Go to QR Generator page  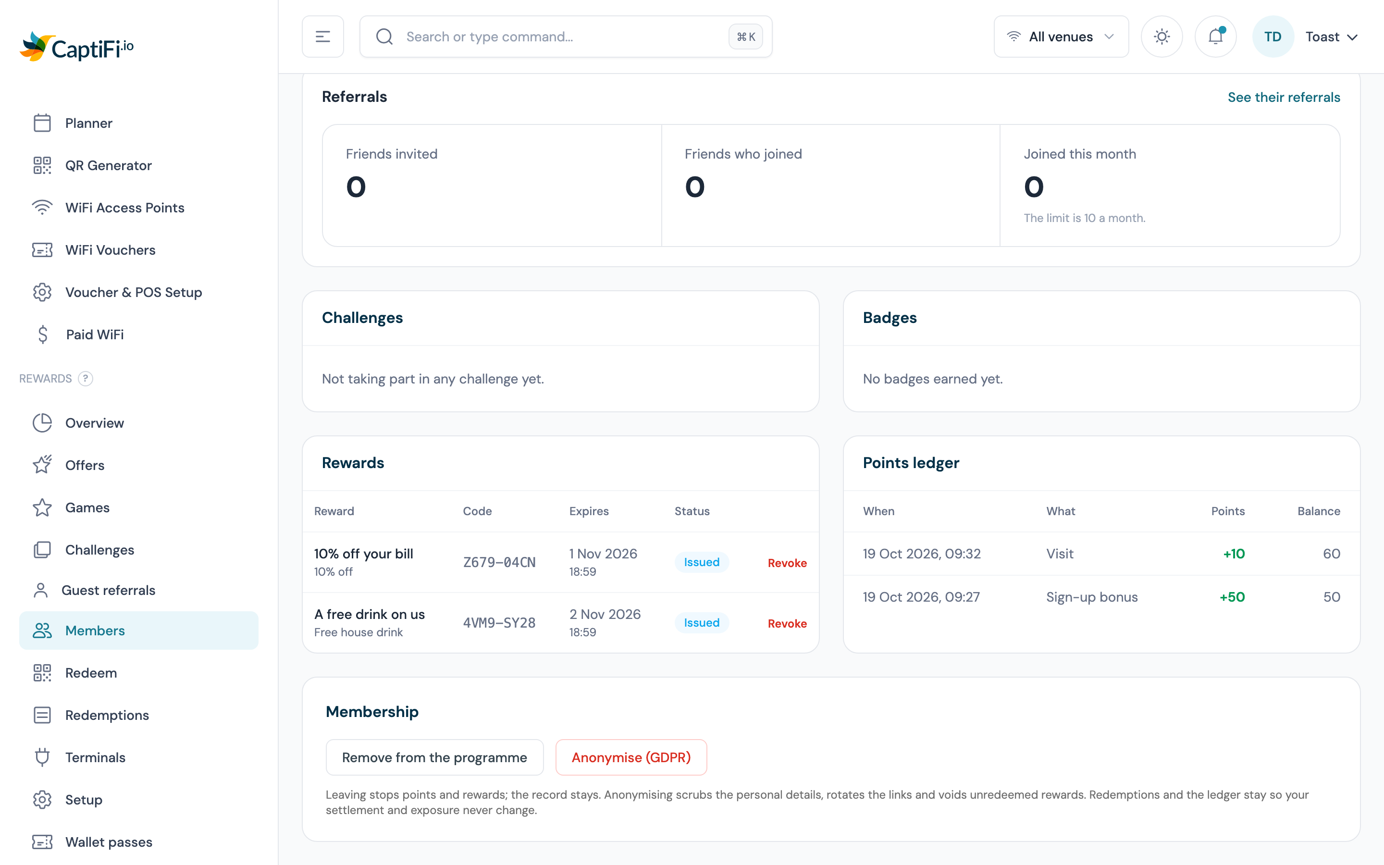pos(139,165)
